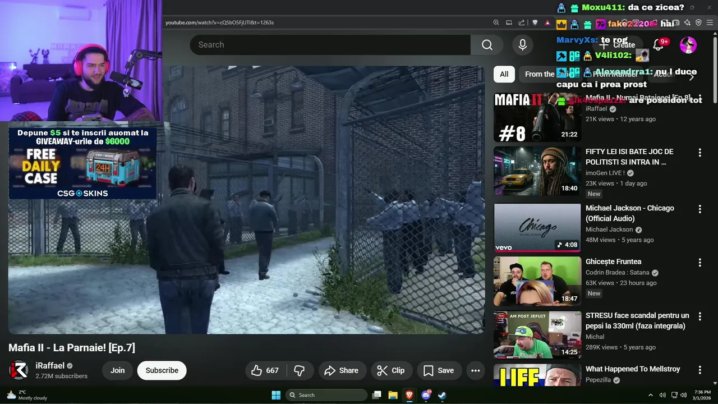Click the YouTube search magnifier button
The image size is (718, 404).
tap(487, 45)
